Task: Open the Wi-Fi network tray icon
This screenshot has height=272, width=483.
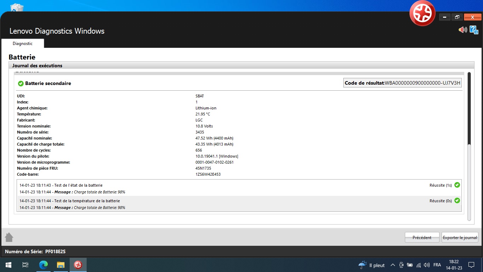Action: 419,265
